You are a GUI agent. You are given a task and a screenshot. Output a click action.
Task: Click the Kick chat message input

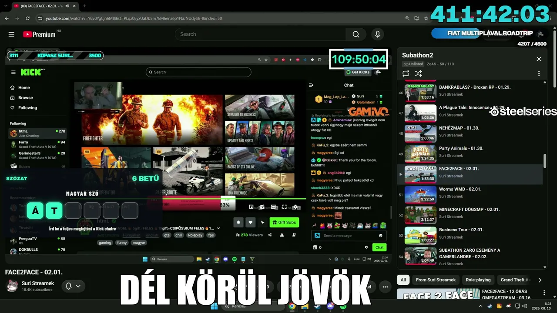tap(349, 236)
